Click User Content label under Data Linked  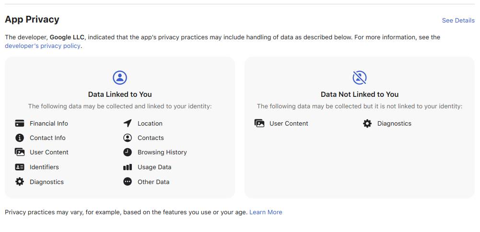point(49,152)
